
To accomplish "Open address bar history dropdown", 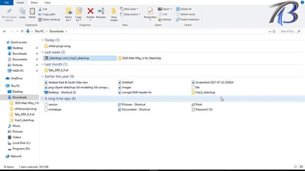I will pyautogui.click(x=270, y=31).
